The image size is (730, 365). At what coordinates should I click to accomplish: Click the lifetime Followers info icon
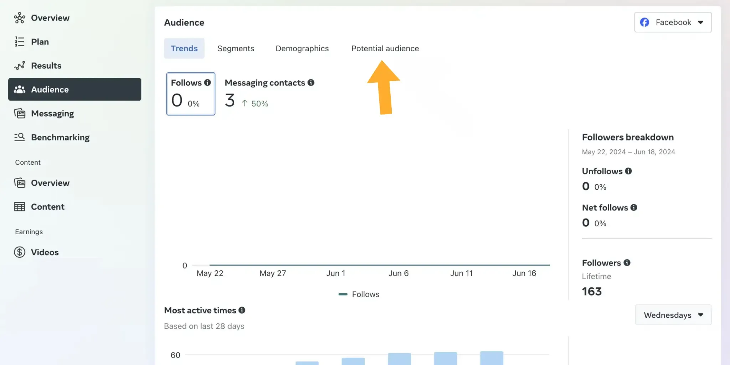(x=627, y=263)
